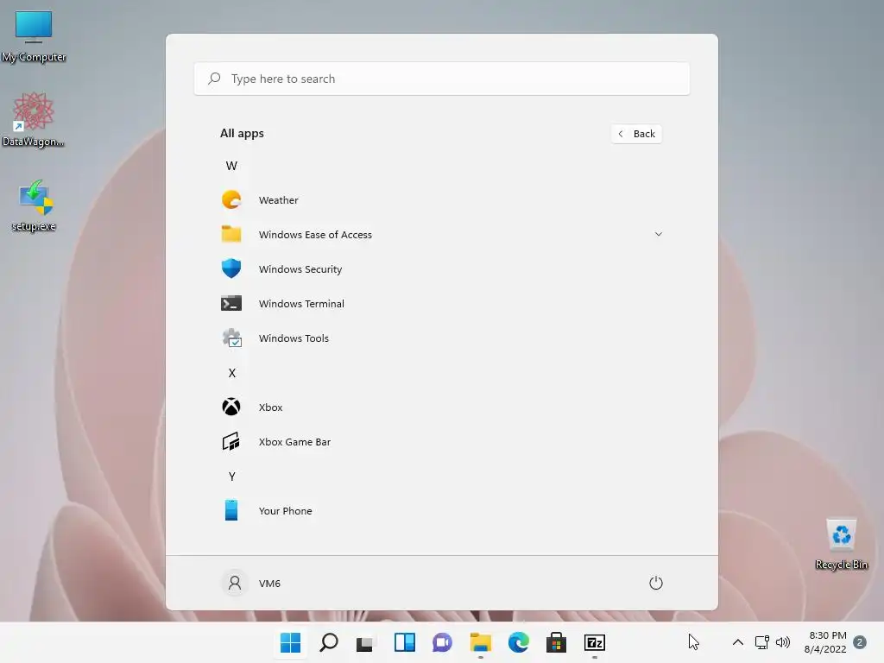Image resolution: width=884 pixels, height=663 pixels.
Task: Click the Windows Ease of Access folder icon
Action: [231, 234]
